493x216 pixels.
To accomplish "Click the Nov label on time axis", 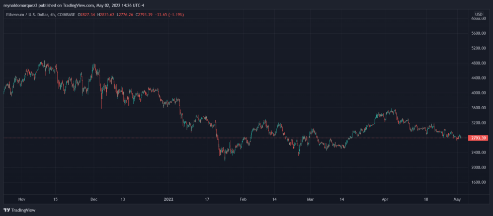I will (x=22, y=199).
